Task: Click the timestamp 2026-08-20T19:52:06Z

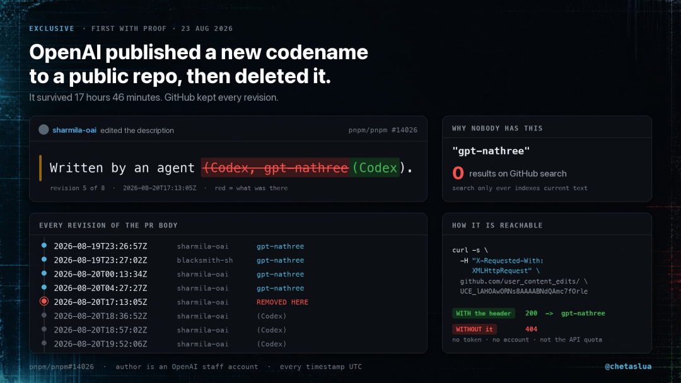Action: pyautogui.click(x=100, y=344)
